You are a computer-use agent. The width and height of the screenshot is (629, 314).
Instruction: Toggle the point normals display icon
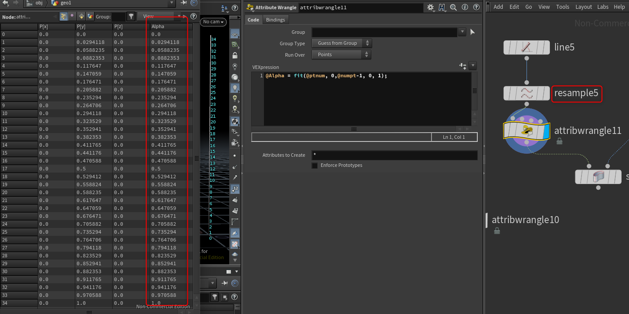click(x=235, y=166)
